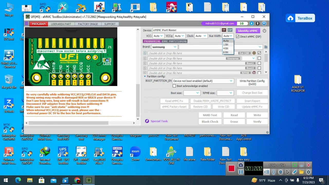This screenshot has height=185, width=329.
Task: Switch to PROGRAM tab
Action: [x=39, y=24]
